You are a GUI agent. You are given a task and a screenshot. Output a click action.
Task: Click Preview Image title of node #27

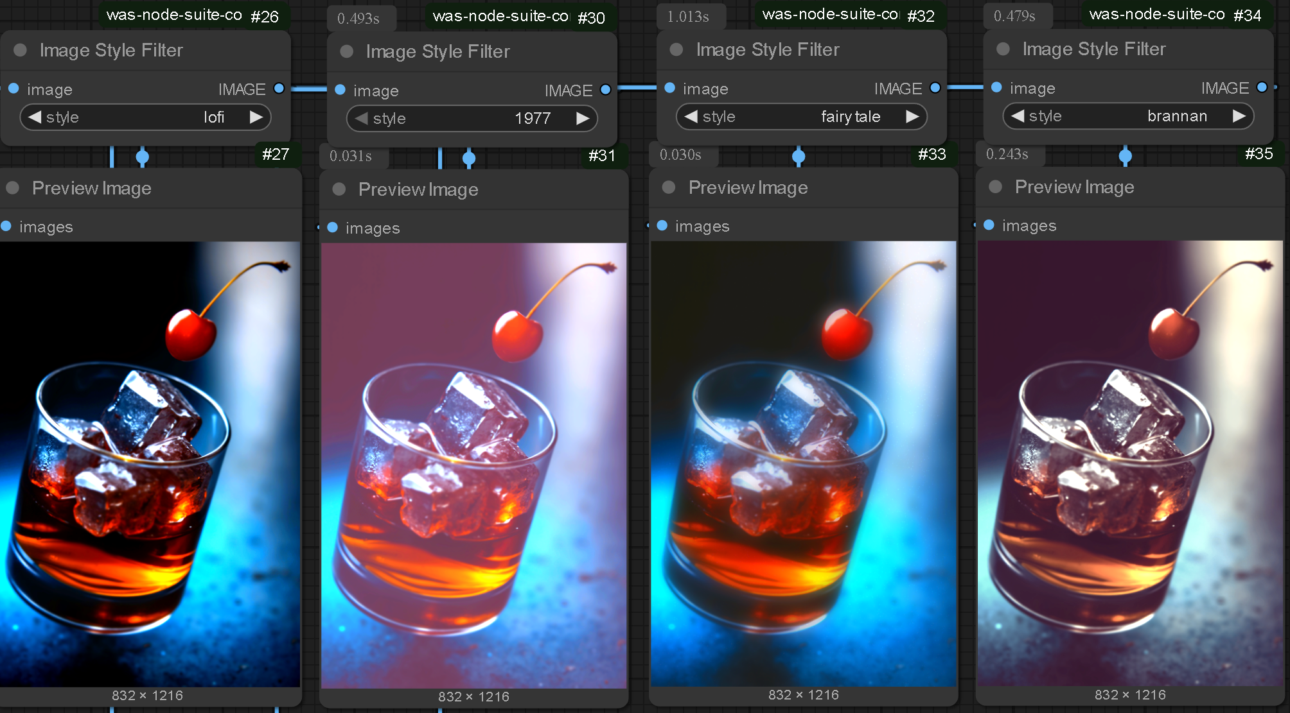[x=92, y=188]
